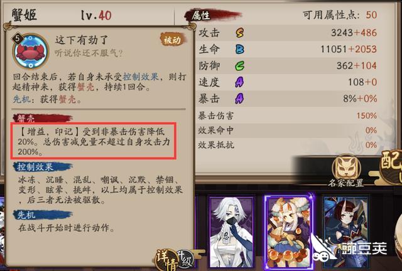
Task: Click the blue 控制效果 link in description
Action: 141,77
